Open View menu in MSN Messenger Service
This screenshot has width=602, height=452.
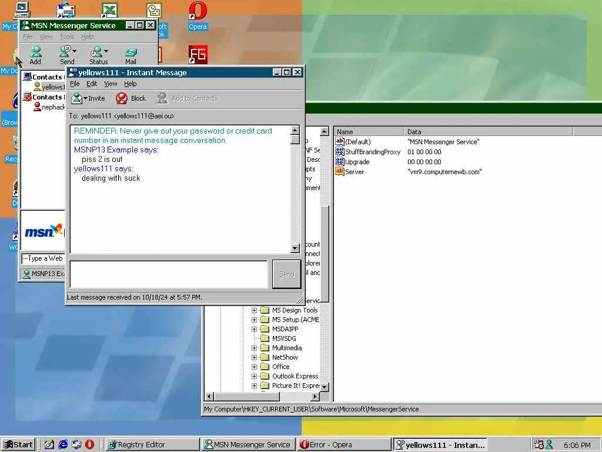click(x=46, y=36)
